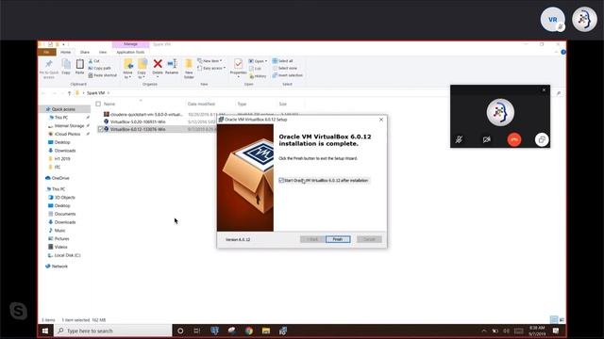The image size is (604, 339).
Task: Click the taskbar search box
Action: 113,331
